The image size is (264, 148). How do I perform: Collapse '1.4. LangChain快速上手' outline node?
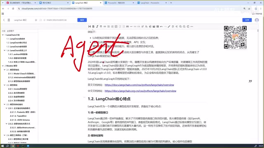[x=5, y=50]
